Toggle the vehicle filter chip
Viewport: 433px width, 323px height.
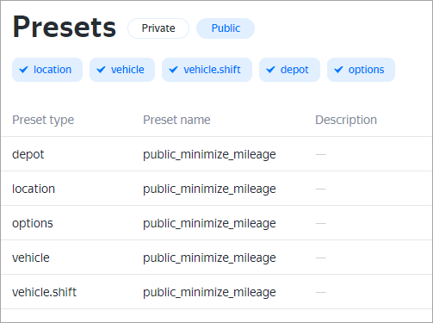click(x=122, y=70)
